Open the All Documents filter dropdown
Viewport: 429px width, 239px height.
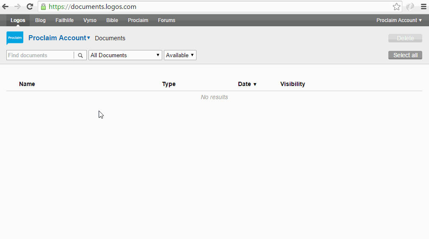125,56
